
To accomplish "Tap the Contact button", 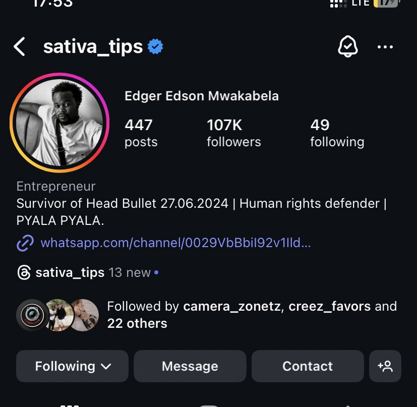I will (x=308, y=366).
